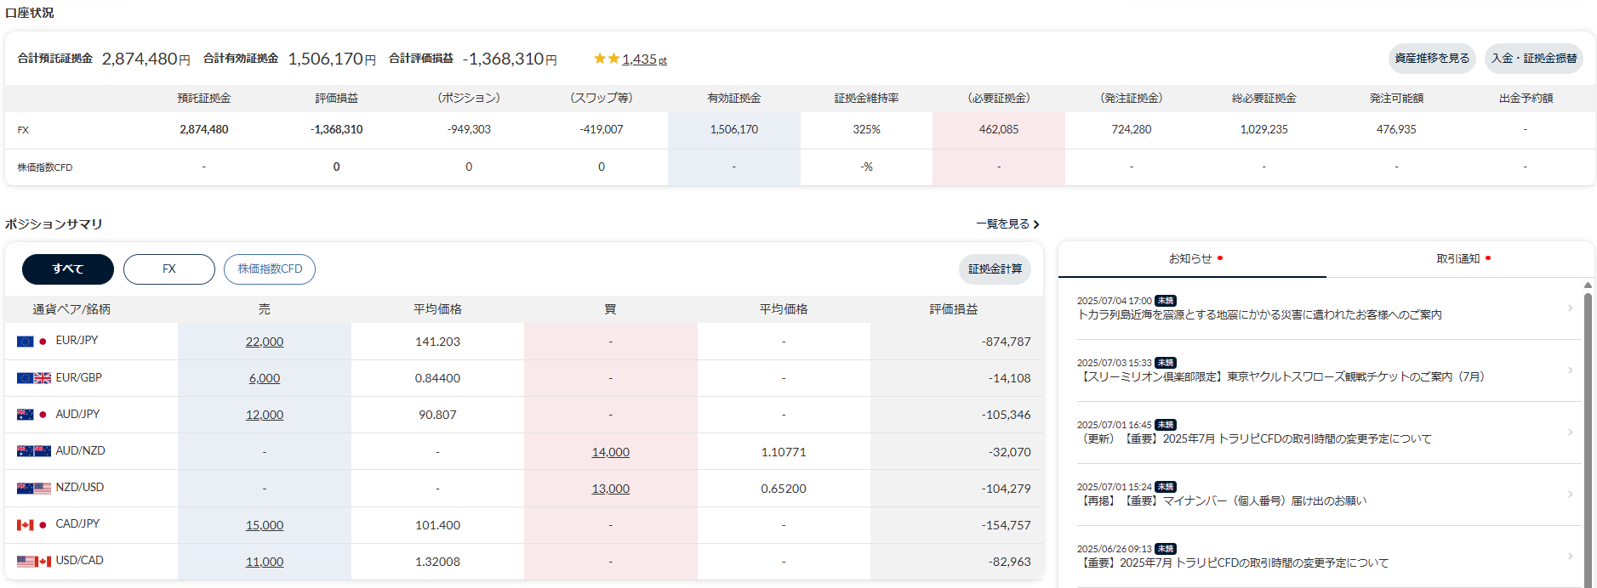
Task: Click the EUR/JPY flag icon
Action: pyautogui.click(x=33, y=342)
